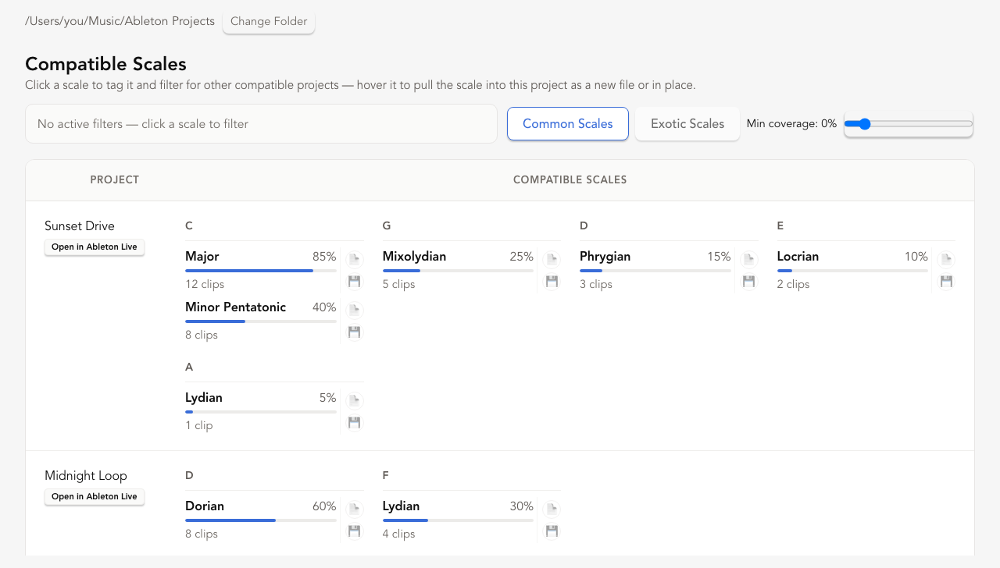This screenshot has width=1000, height=568.
Task: Save E Locrian scale in place
Action: pyautogui.click(x=947, y=282)
